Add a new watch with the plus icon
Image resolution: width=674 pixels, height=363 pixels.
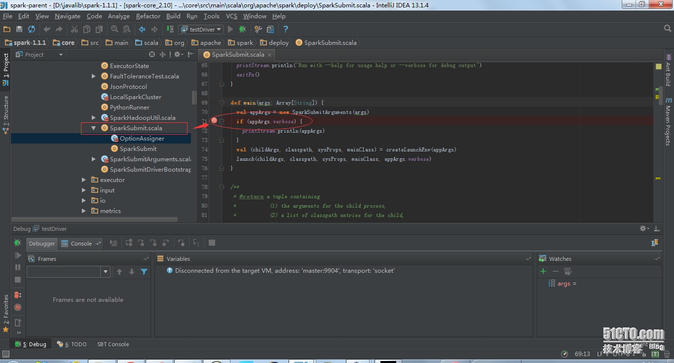[x=543, y=271]
